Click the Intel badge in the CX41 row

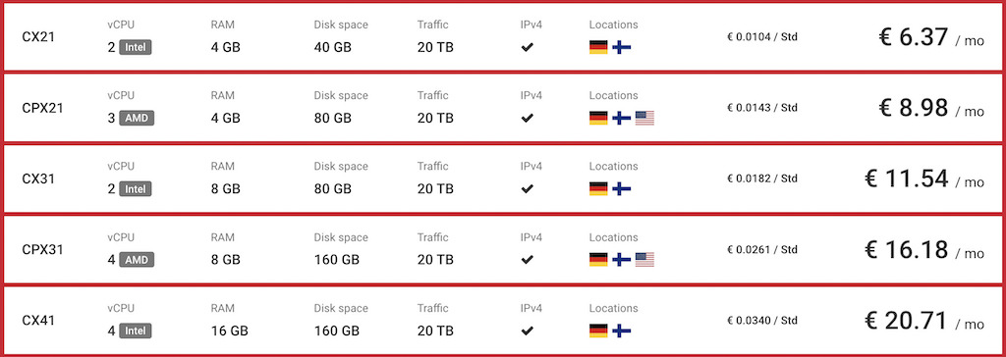tap(136, 331)
